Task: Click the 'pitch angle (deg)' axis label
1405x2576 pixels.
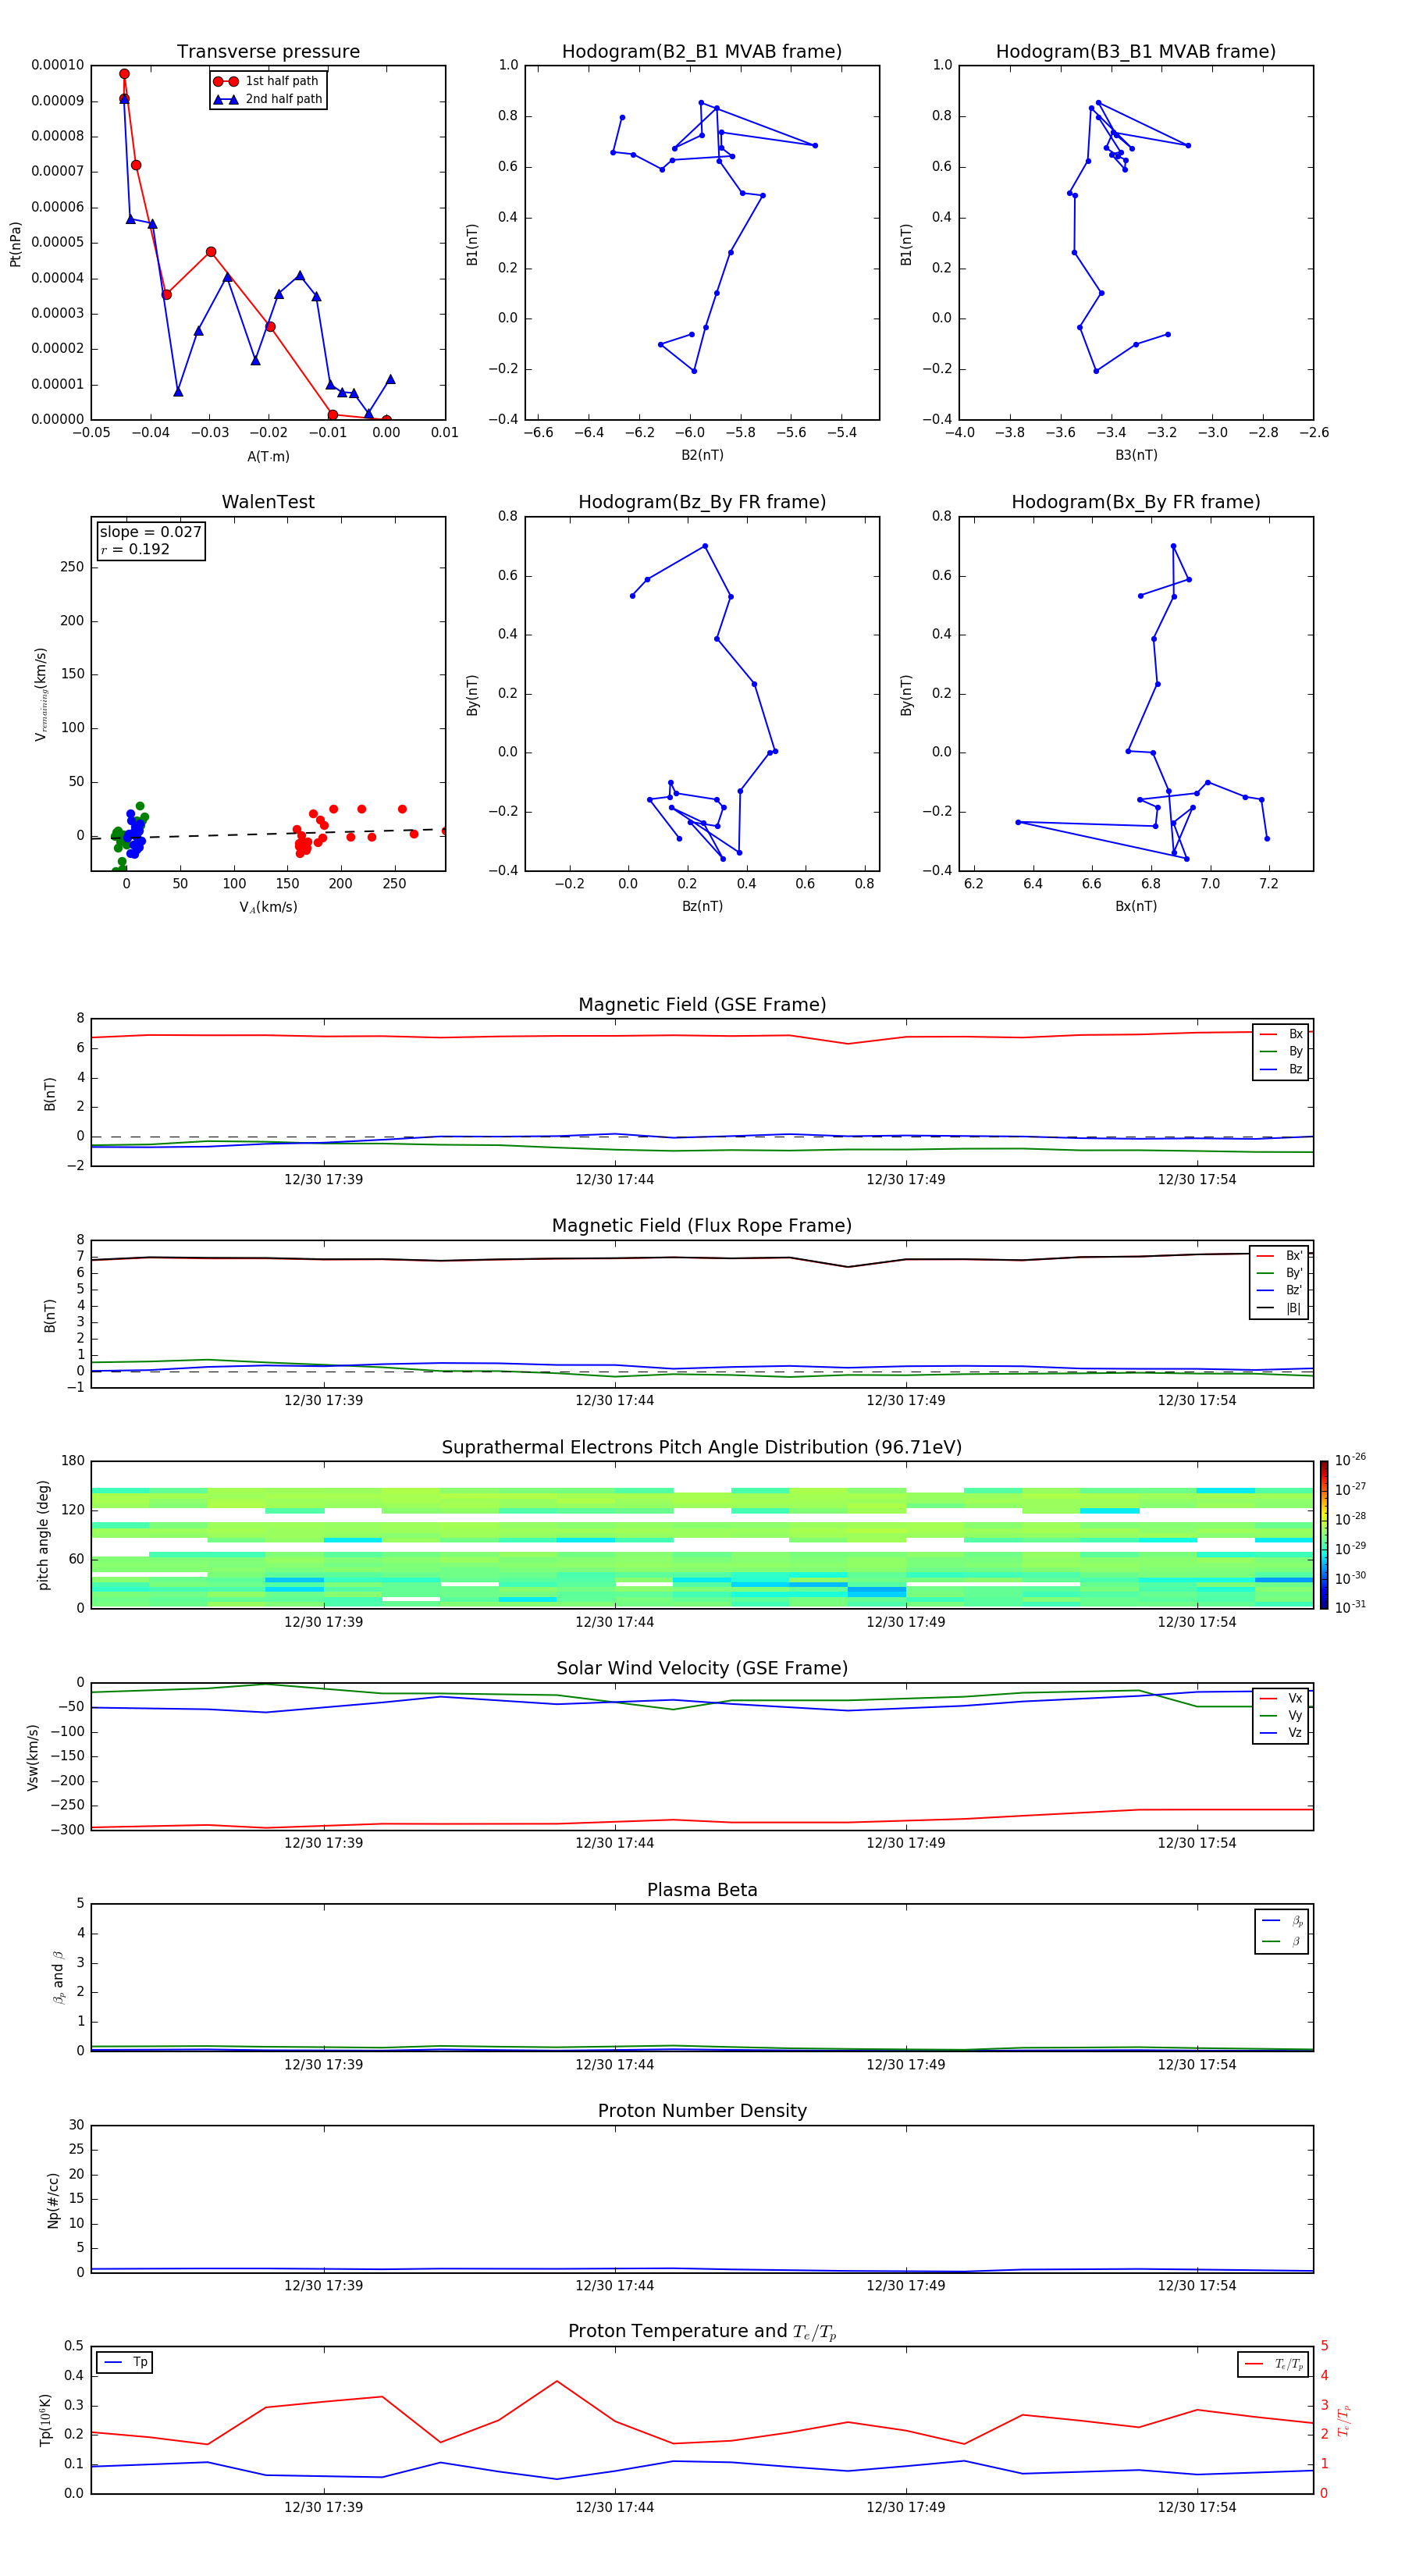Action: tap(43, 1535)
